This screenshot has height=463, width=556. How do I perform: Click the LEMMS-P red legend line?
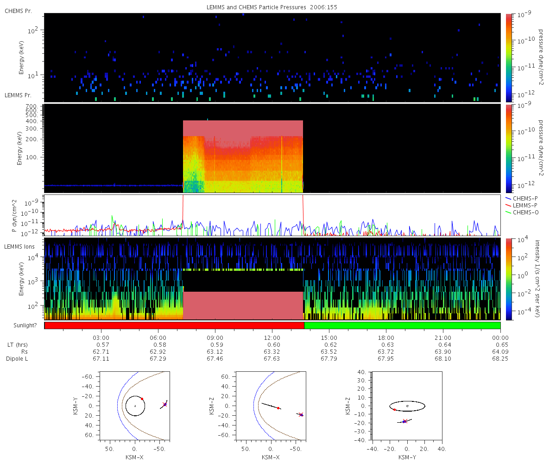pyautogui.click(x=508, y=205)
